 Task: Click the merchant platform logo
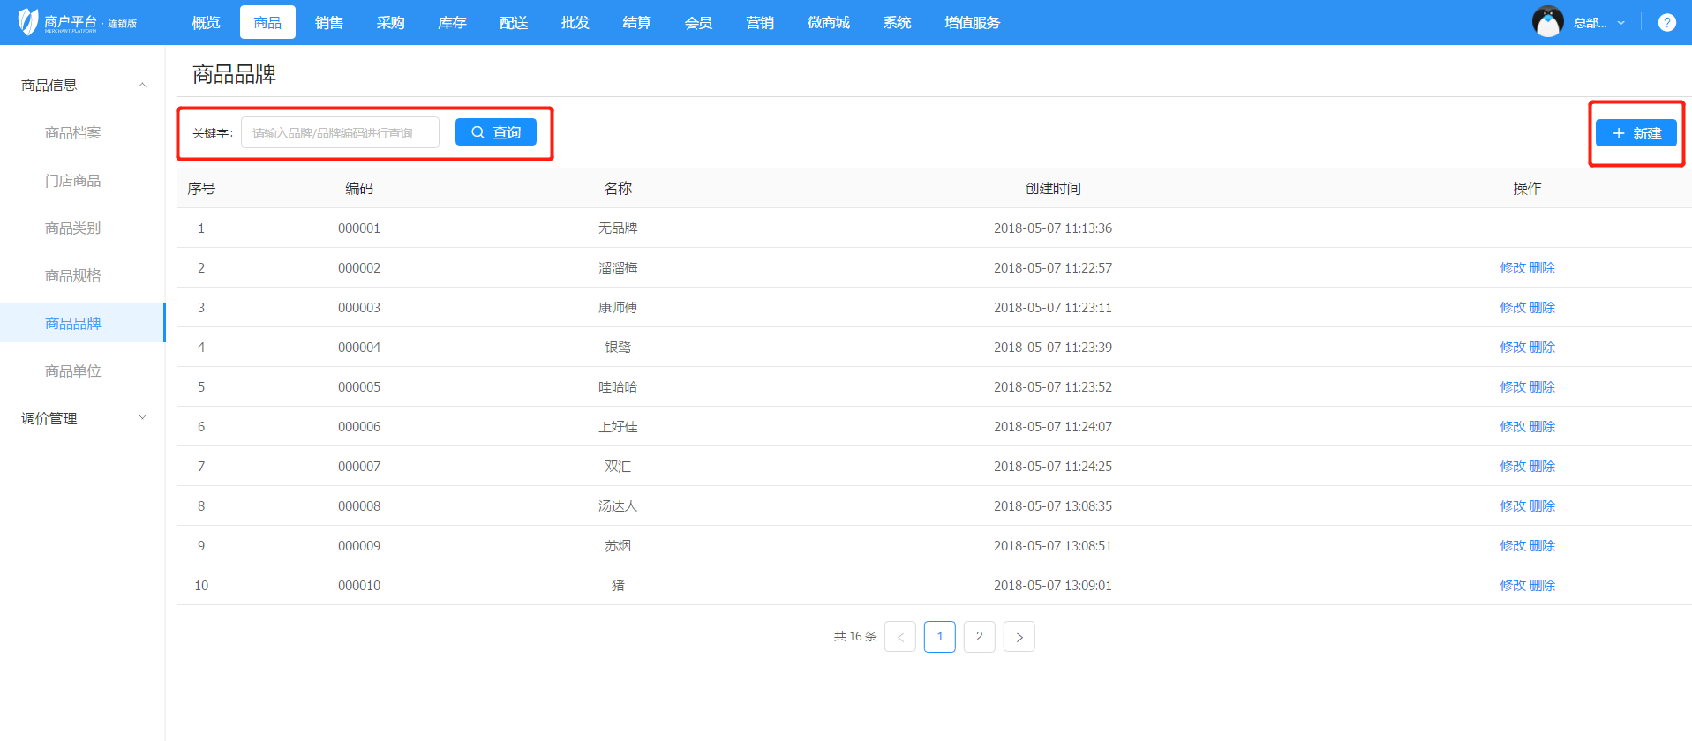click(x=78, y=22)
